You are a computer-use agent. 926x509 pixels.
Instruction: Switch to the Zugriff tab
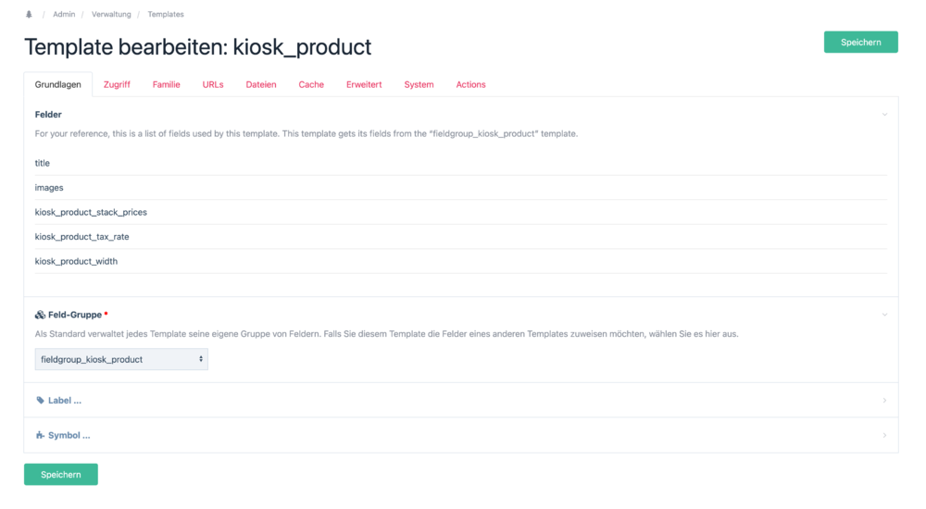coord(117,84)
